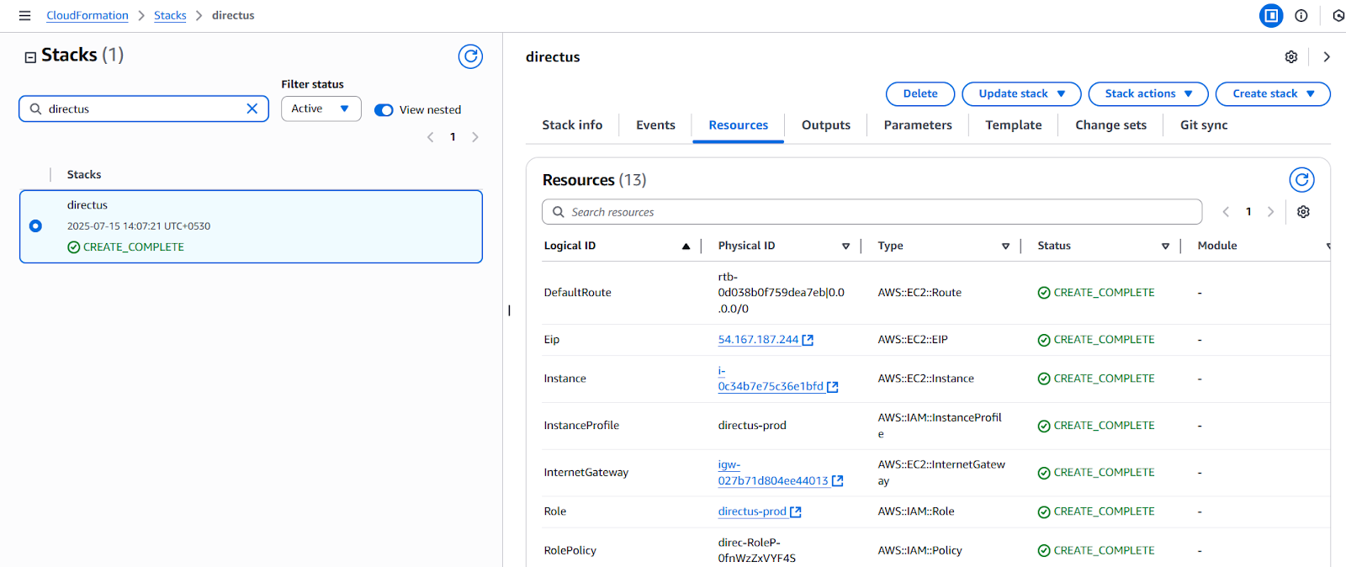The width and height of the screenshot is (1346, 567).
Task: Open the Outputs tab
Action: [825, 125]
